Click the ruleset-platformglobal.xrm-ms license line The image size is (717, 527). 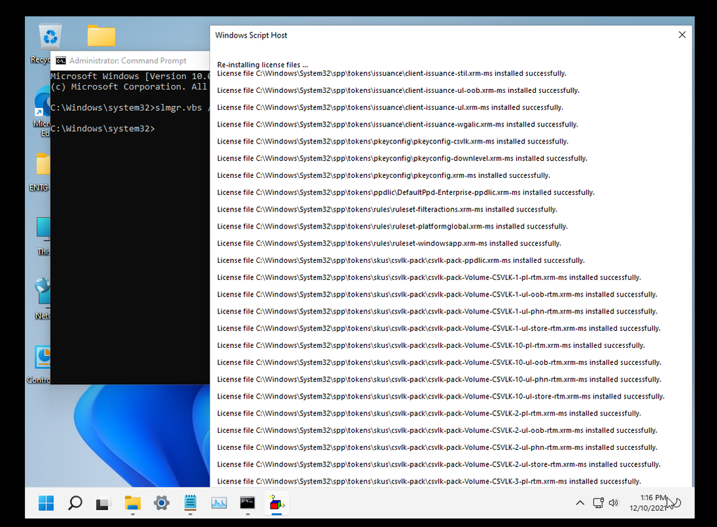[x=392, y=226]
